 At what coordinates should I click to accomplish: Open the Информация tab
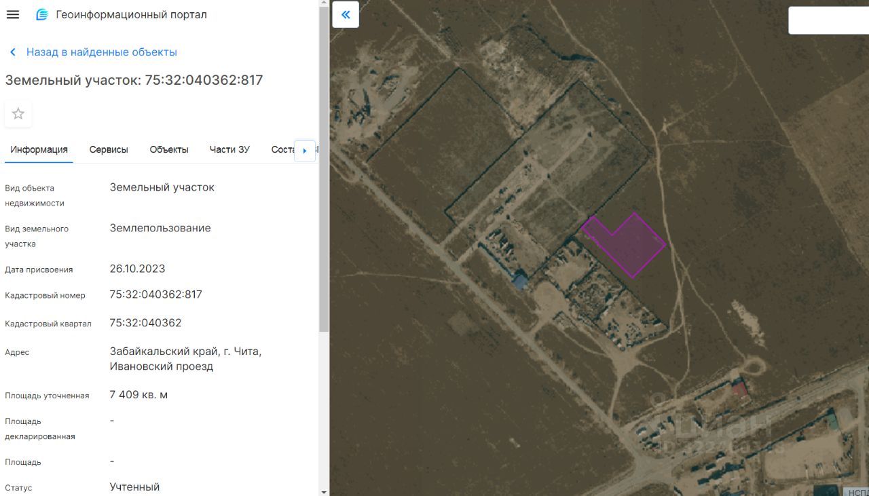(39, 150)
